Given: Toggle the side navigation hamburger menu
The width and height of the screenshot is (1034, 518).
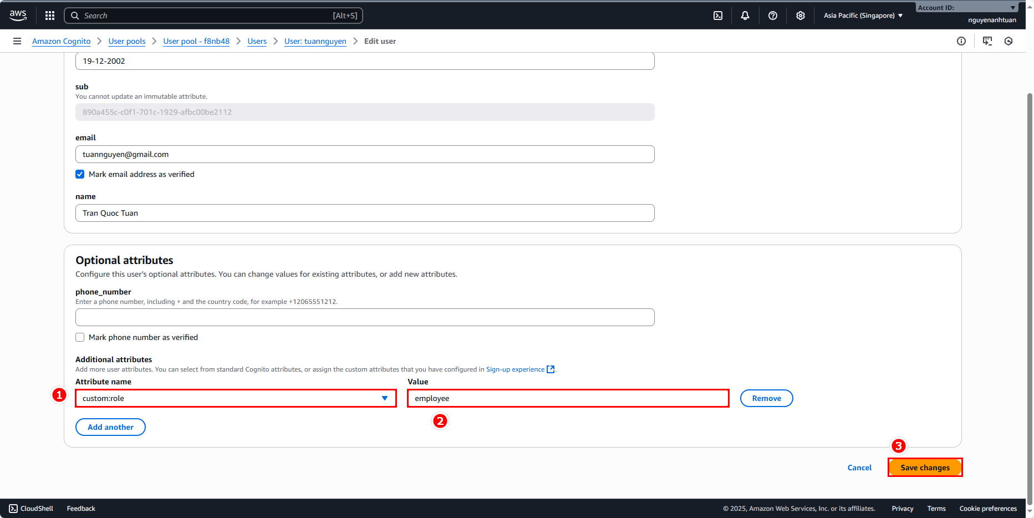Looking at the screenshot, I should pos(17,41).
